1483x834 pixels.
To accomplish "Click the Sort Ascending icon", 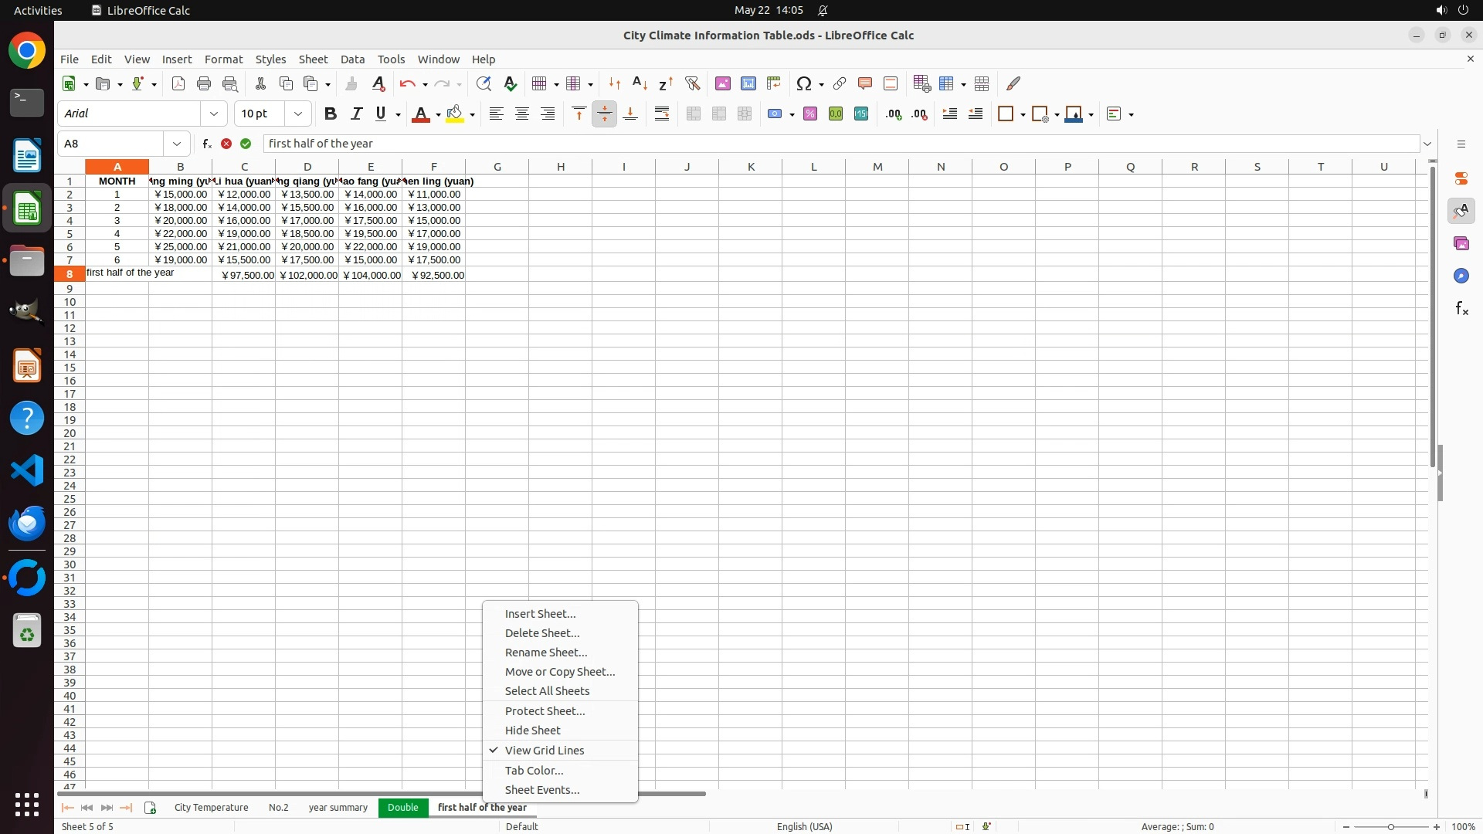I will point(640,83).
